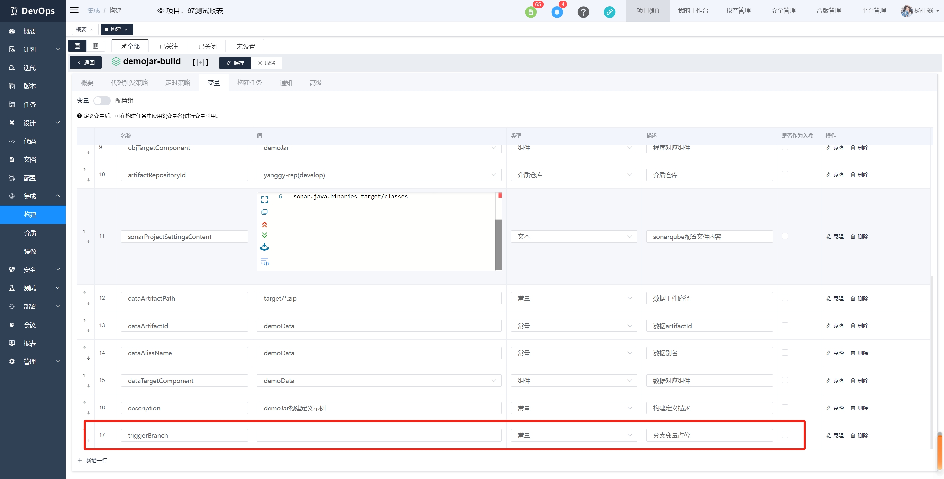Click the 保存 button
The height and width of the screenshot is (479, 944).
pos(235,63)
